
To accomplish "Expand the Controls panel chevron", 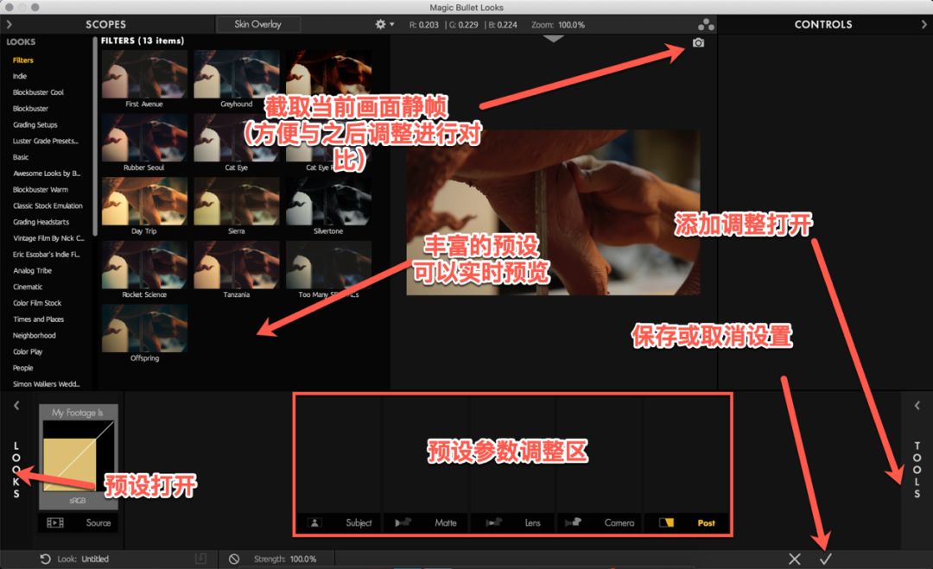I will (x=923, y=24).
